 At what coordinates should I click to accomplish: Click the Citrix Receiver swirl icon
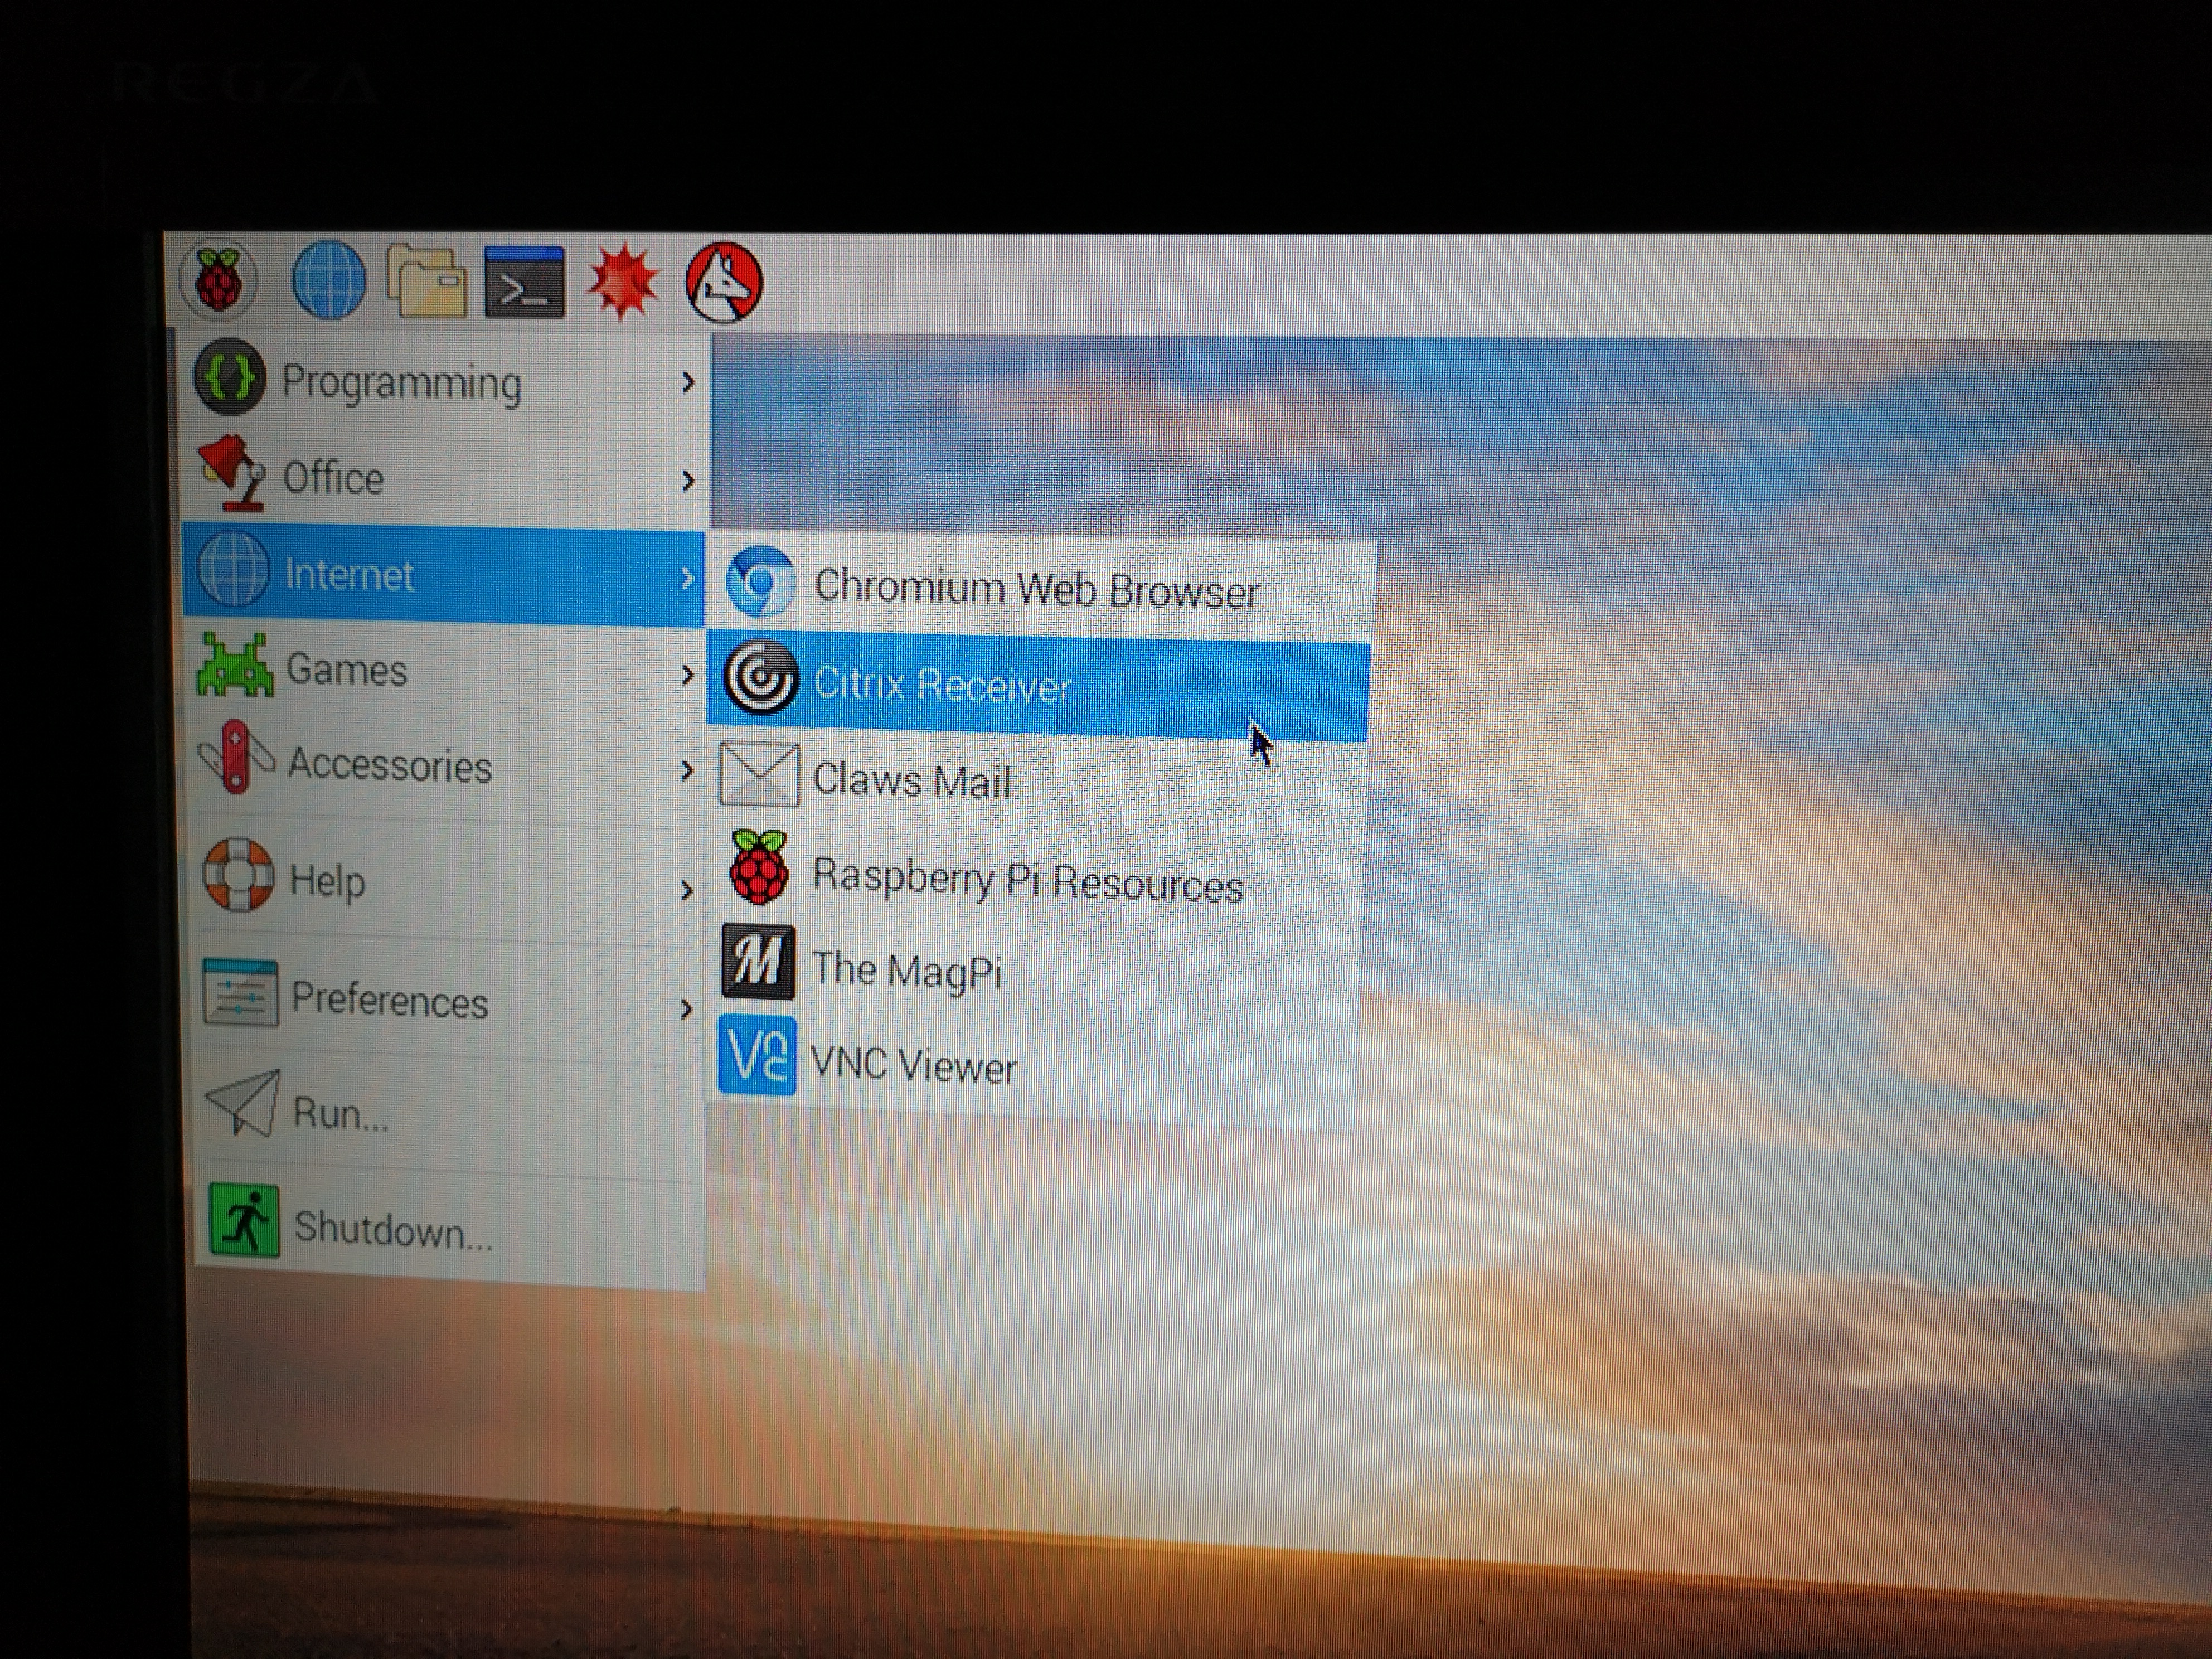(760, 678)
